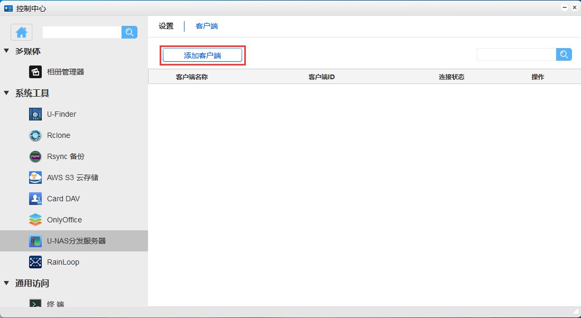Launch the OnlyOffice icon
Screen dimensions: 581x318
[35, 220]
